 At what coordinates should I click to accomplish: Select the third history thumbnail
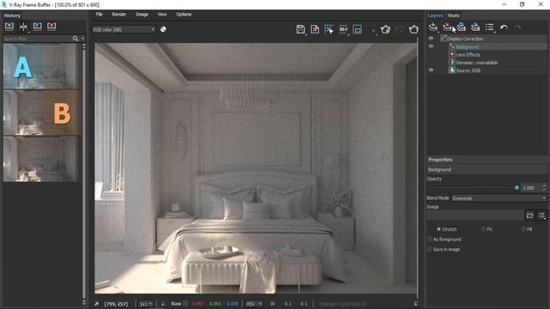[40, 159]
